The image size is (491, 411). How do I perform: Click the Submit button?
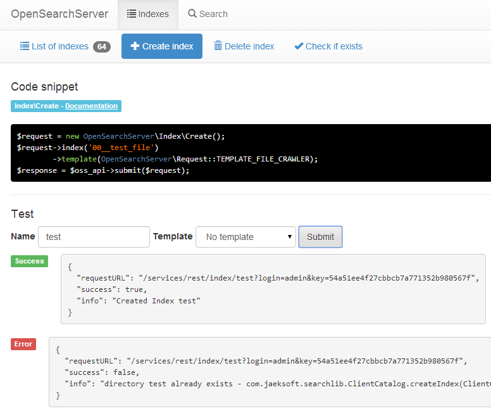point(320,237)
